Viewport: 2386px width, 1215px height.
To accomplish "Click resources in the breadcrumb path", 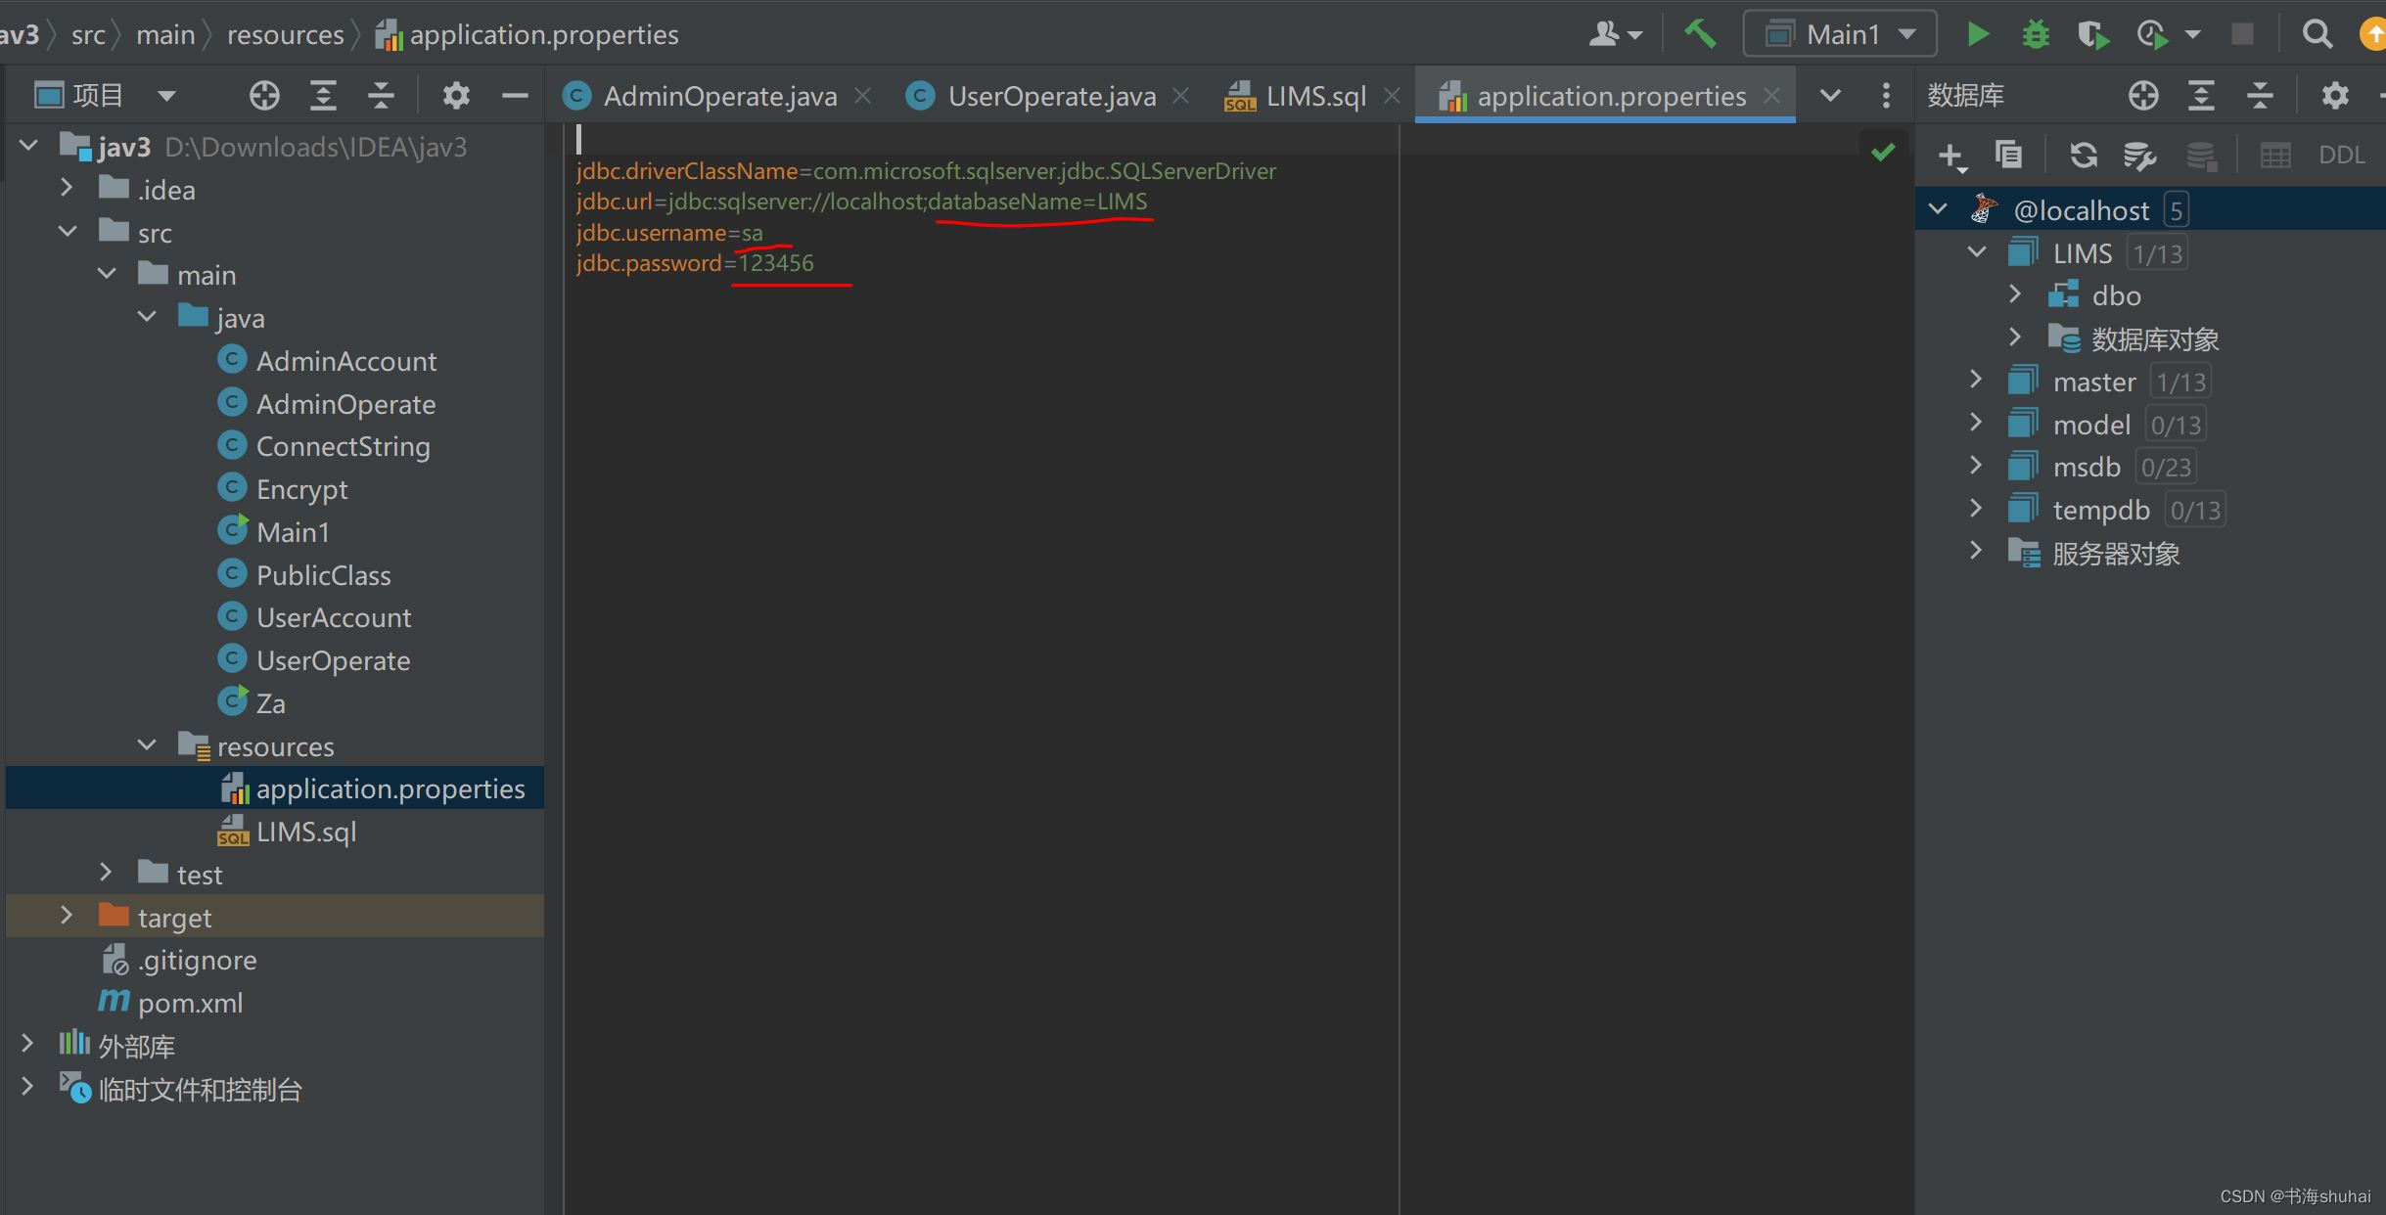I will tap(285, 33).
